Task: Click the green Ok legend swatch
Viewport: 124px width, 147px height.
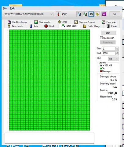Action: (x=101, y=69)
